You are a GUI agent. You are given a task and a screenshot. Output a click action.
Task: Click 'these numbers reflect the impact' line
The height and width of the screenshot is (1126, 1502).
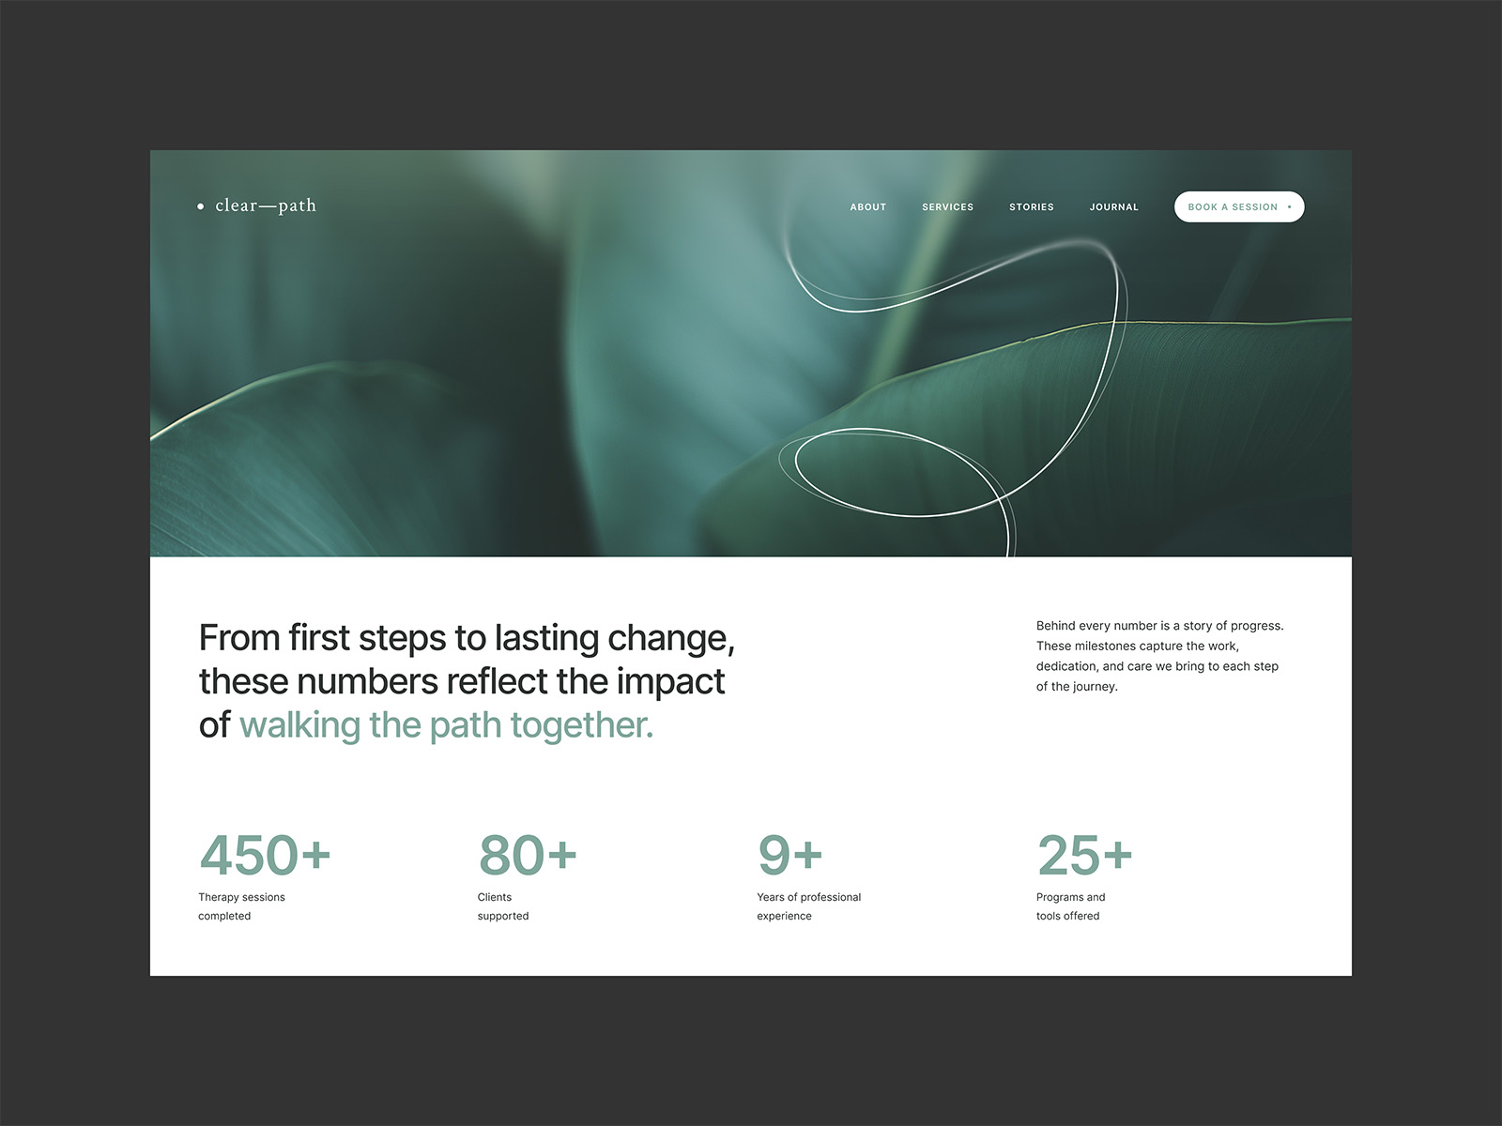(x=462, y=681)
